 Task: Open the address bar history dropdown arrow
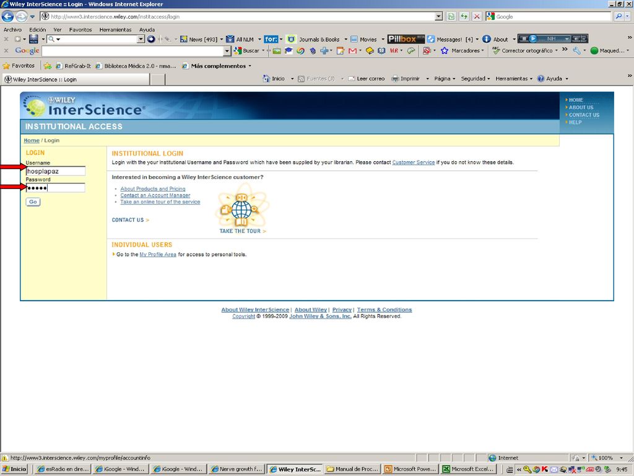439,17
